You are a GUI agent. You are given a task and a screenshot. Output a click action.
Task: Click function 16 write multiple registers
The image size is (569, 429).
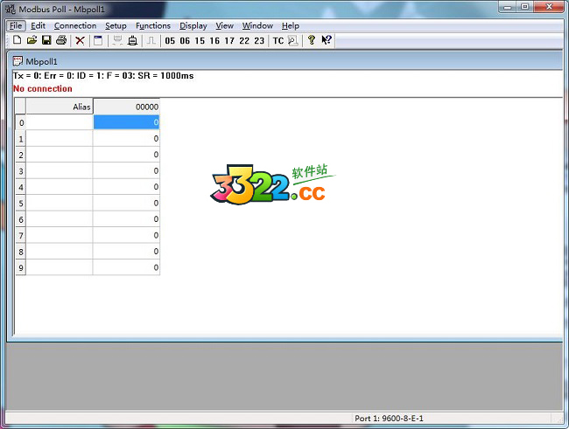tap(214, 40)
